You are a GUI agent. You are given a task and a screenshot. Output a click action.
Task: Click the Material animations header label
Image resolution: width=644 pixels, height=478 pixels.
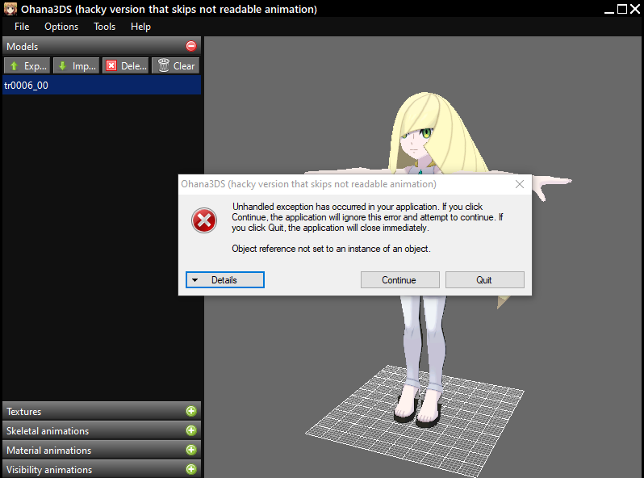(x=49, y=450)
